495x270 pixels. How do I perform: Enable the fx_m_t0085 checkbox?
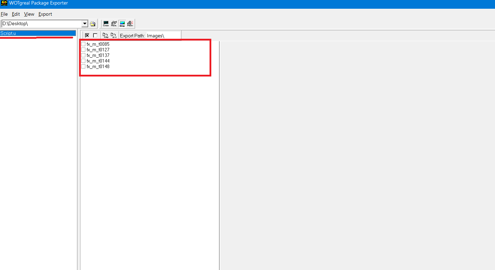[x=83, y=44]
